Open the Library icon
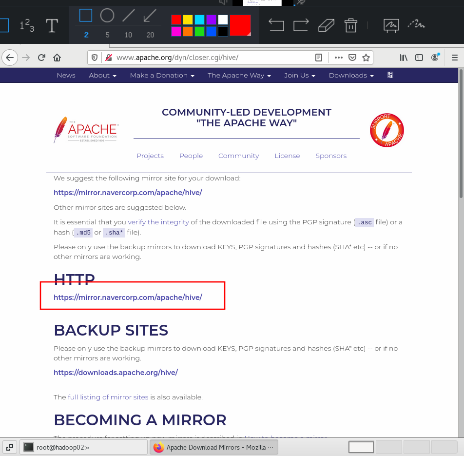Viewport: 464px width, 456px height. coord(404,58)
